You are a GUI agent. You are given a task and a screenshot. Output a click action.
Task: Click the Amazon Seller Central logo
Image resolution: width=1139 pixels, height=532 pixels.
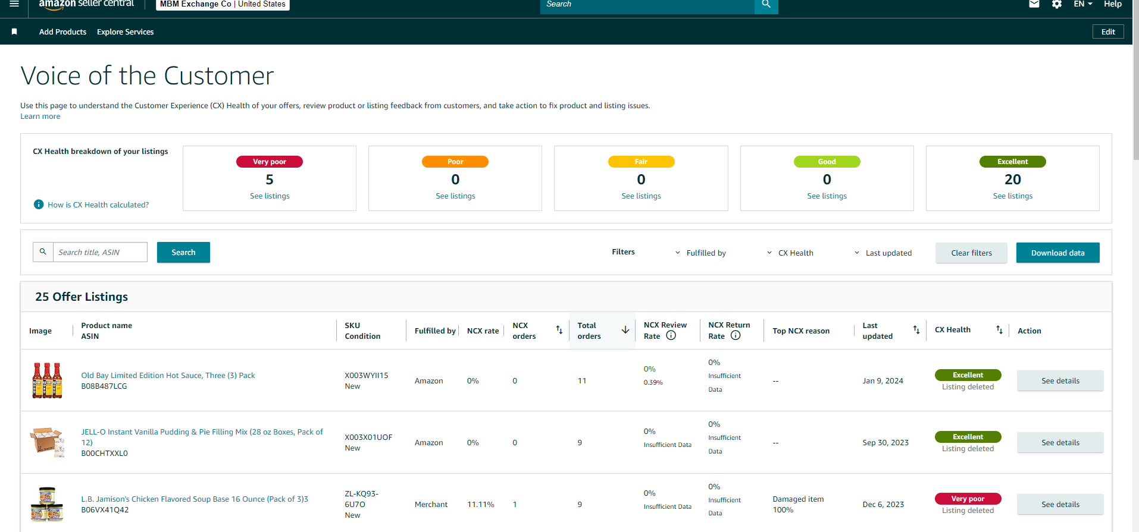pos(86,4)
